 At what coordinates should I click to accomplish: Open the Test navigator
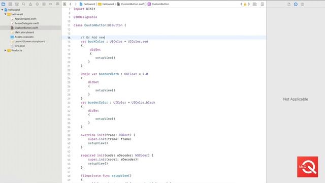(x=37, y=4)
